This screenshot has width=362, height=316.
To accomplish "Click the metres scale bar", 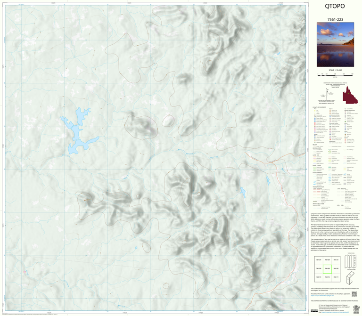I will coord(335,74).
